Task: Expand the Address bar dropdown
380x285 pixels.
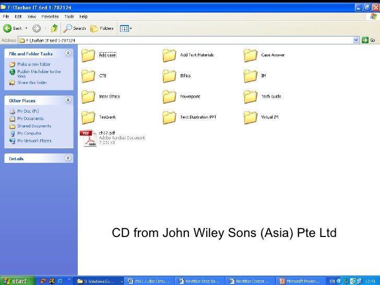Action: tap(356, 40)
